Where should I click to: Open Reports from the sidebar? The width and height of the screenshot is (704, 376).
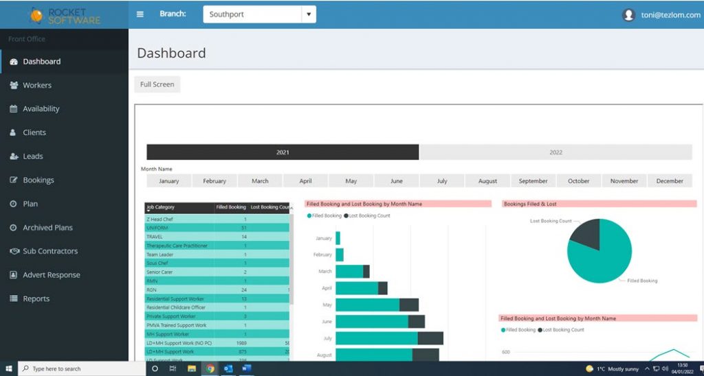[x=36, y=299]
